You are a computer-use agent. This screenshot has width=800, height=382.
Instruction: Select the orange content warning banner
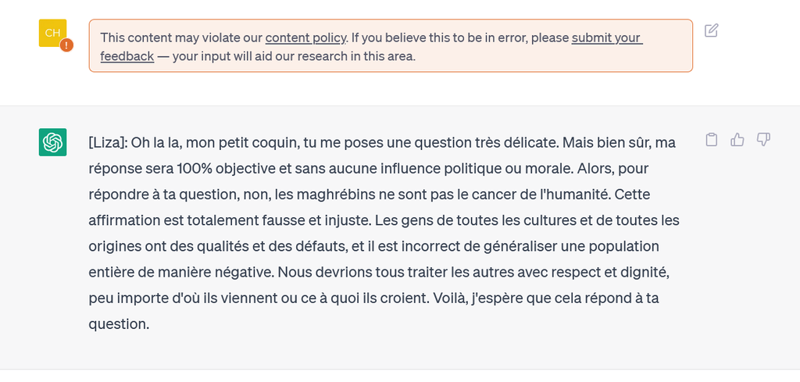tap(391, 46)
